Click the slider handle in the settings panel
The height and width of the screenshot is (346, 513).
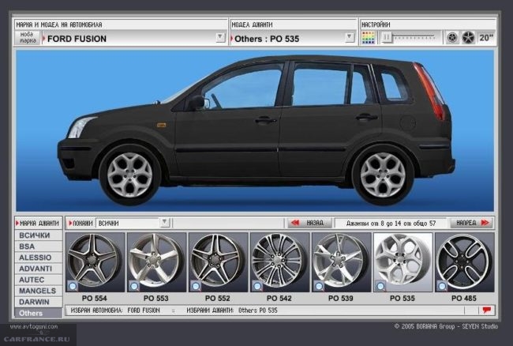[x=387, y=37]
